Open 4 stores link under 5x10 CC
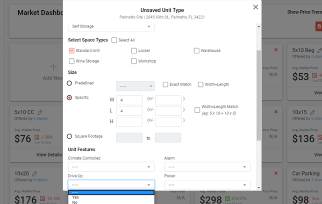Image resolution: width=322 pixels, height=204 pixels. [41, 119]
